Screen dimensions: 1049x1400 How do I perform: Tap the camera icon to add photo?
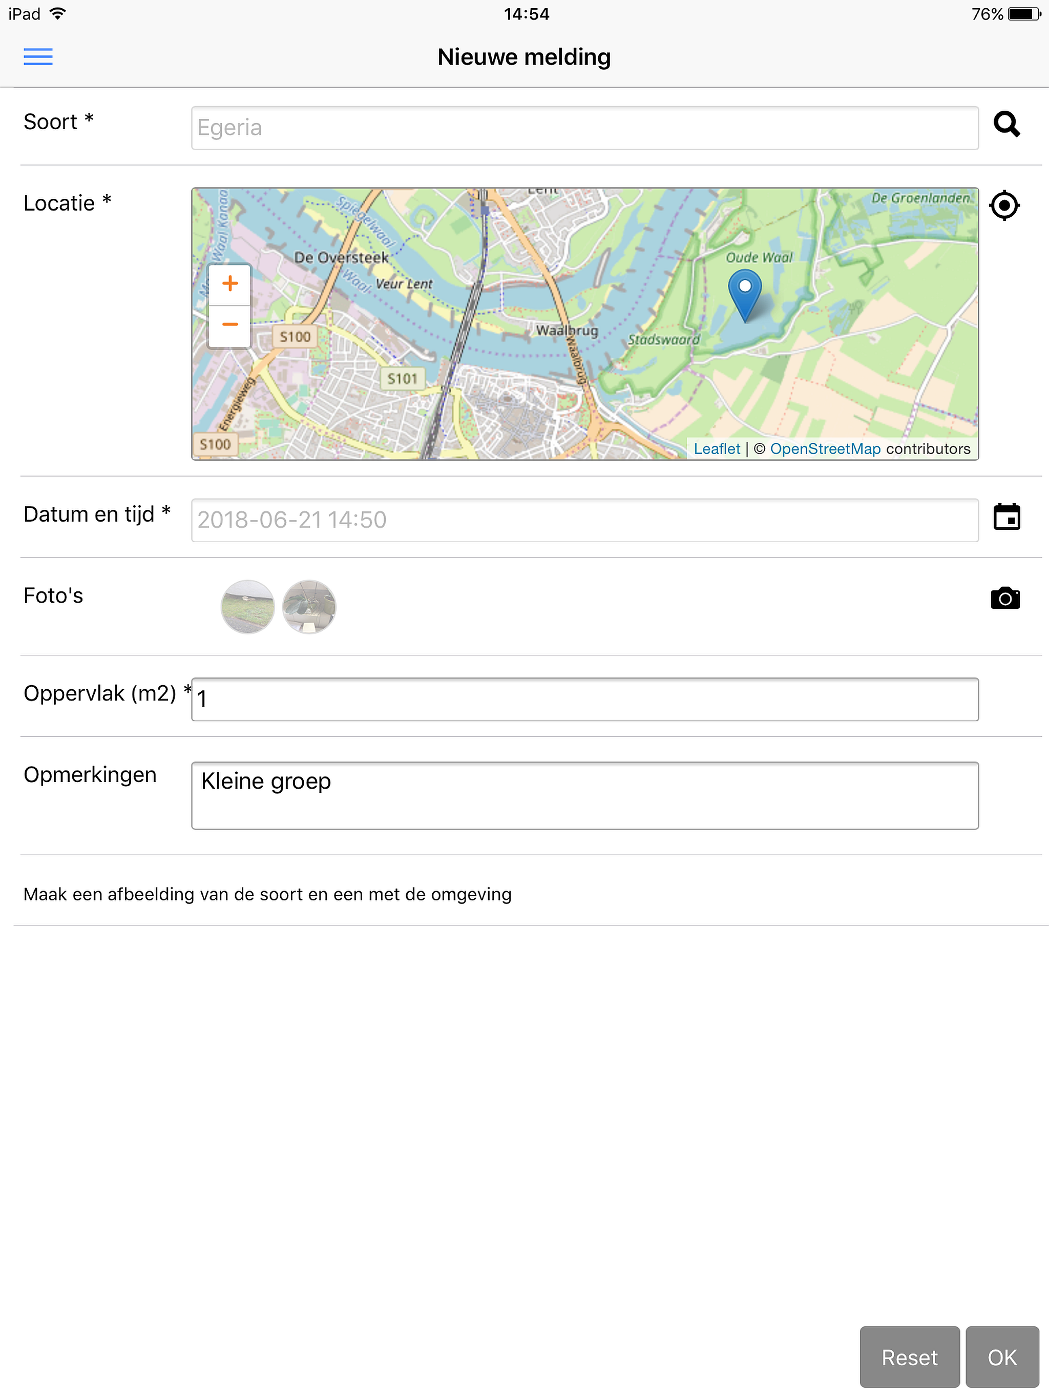(x=1005, y=598)
